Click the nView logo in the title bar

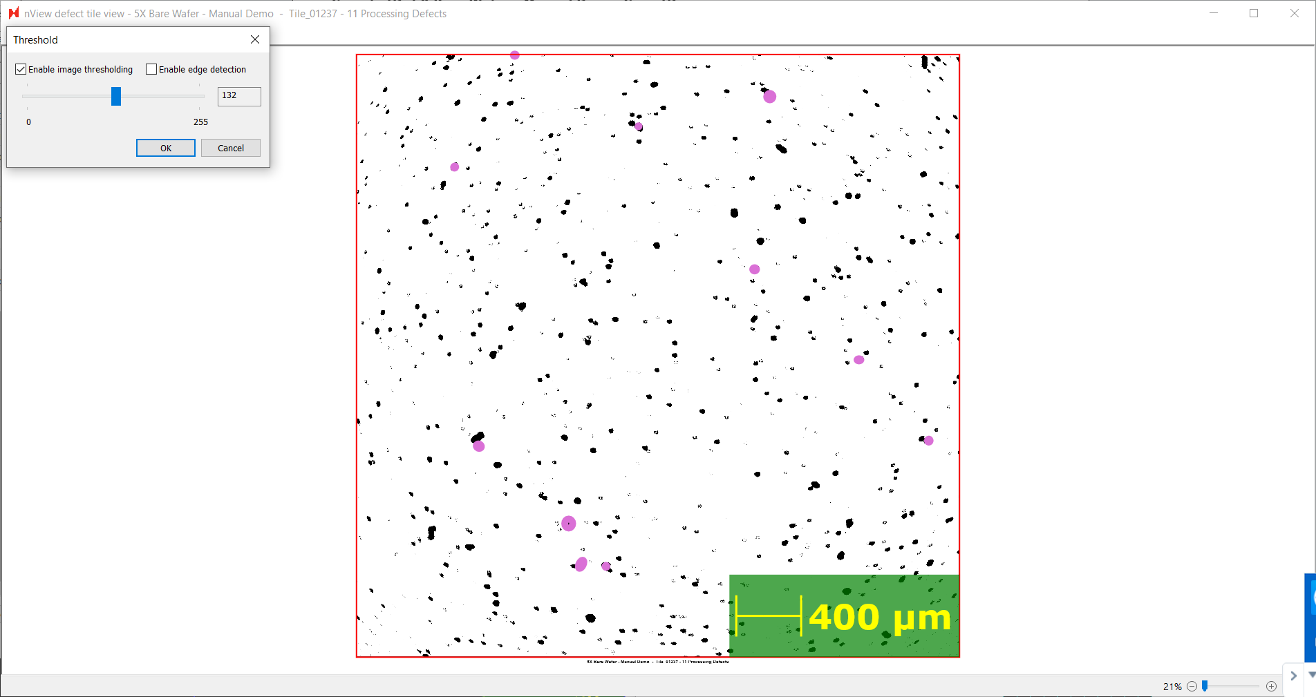pyautogui.click(x=12, y=12)
